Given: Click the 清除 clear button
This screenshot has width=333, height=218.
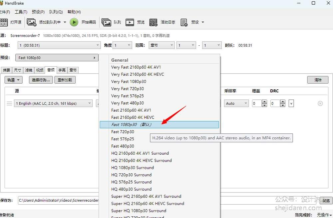Looking at the screenshot, I should [x=318, y=80].
